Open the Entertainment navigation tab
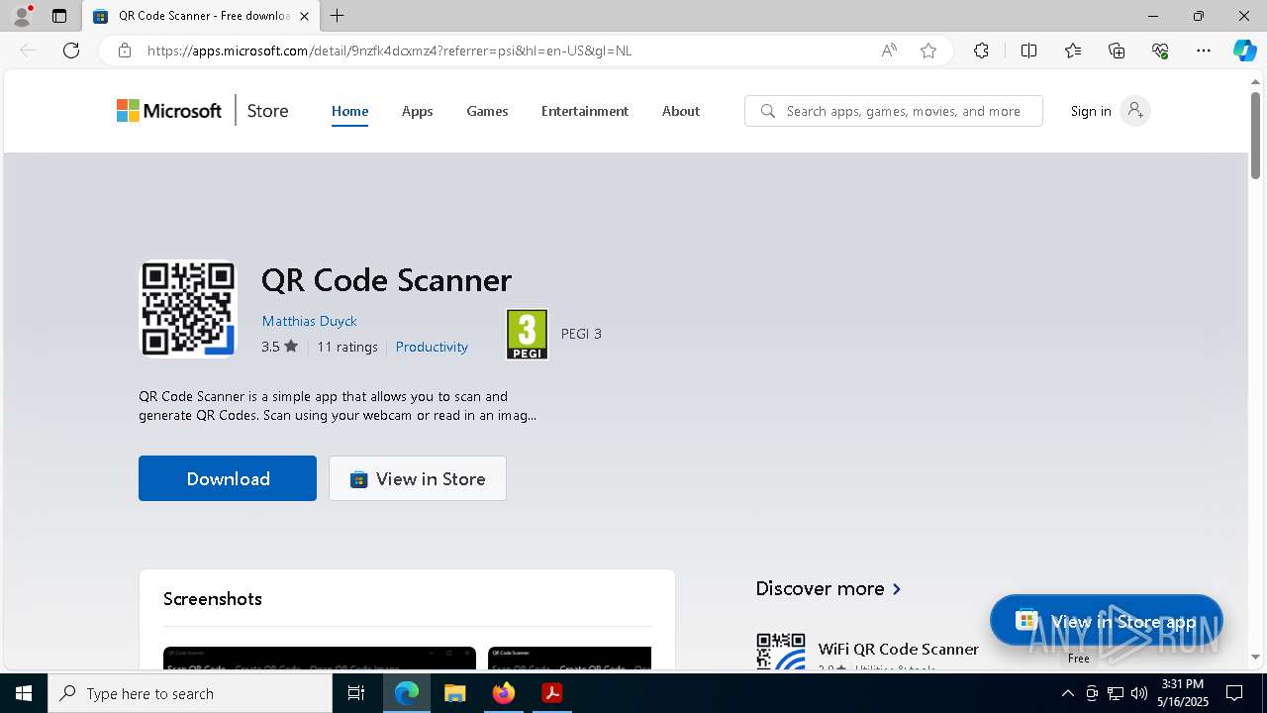 pos(585,111)
